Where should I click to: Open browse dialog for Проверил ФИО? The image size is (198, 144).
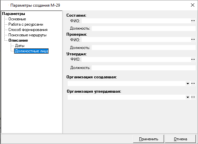pos(193,40)
